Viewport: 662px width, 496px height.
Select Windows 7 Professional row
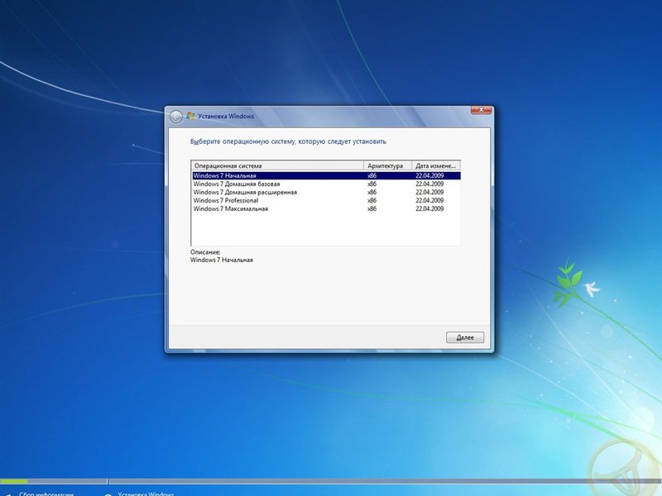tap(326, 200)
